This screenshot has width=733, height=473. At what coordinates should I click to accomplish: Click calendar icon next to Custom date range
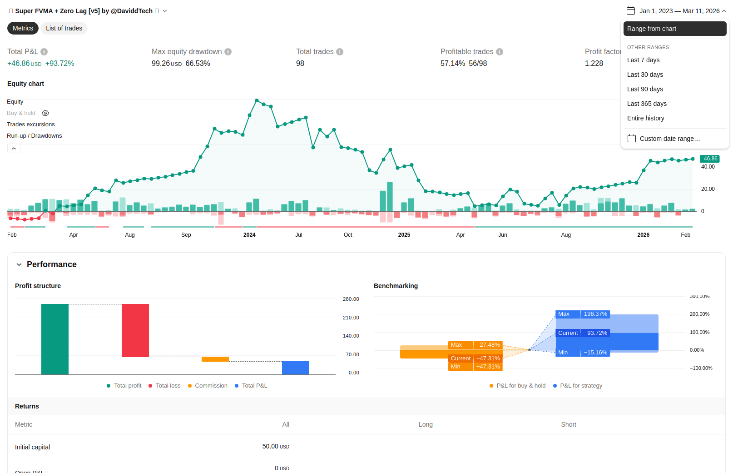pyautogui.click(x=632, y=139)
